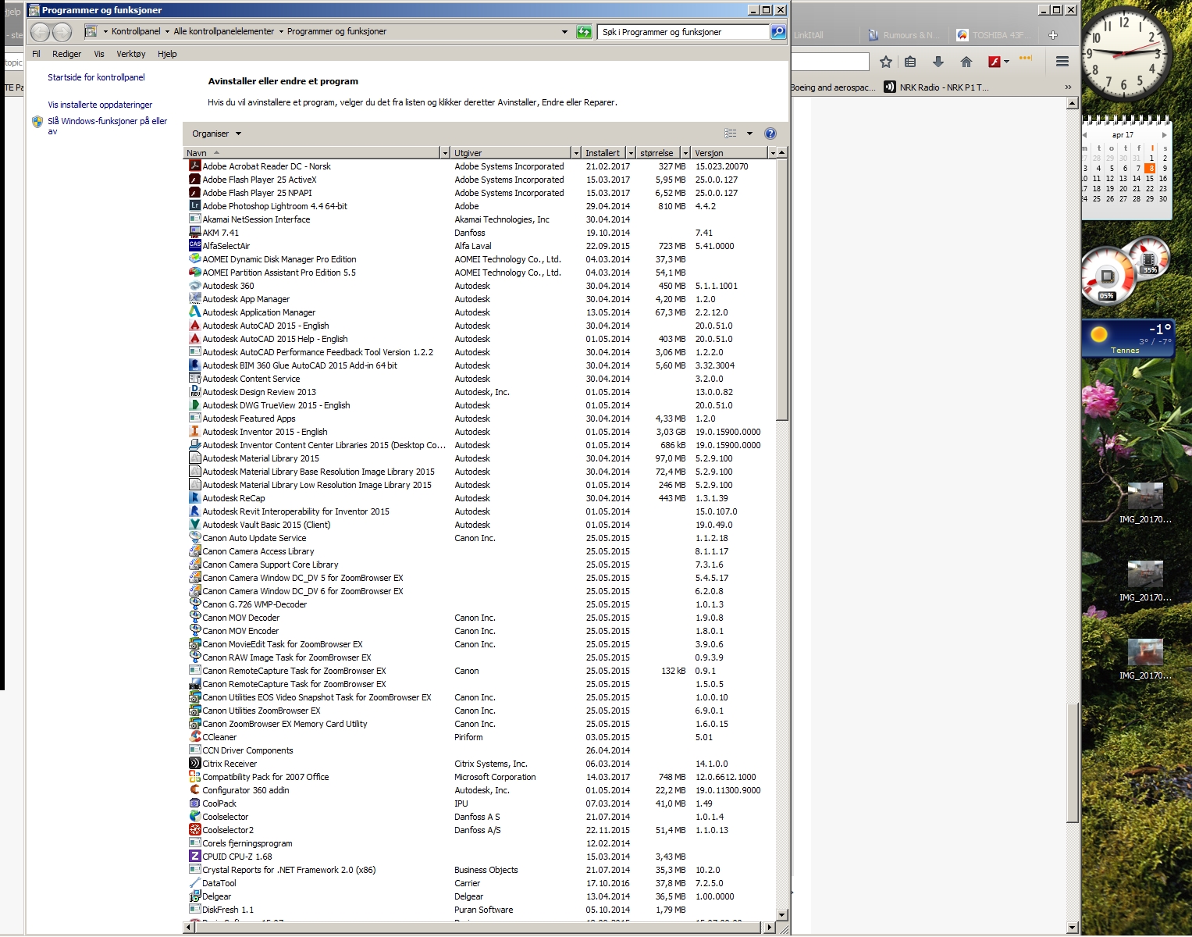Screen dimensions: 1192x937
Task: Click the help question mark icon
Action: pos(770,134)
